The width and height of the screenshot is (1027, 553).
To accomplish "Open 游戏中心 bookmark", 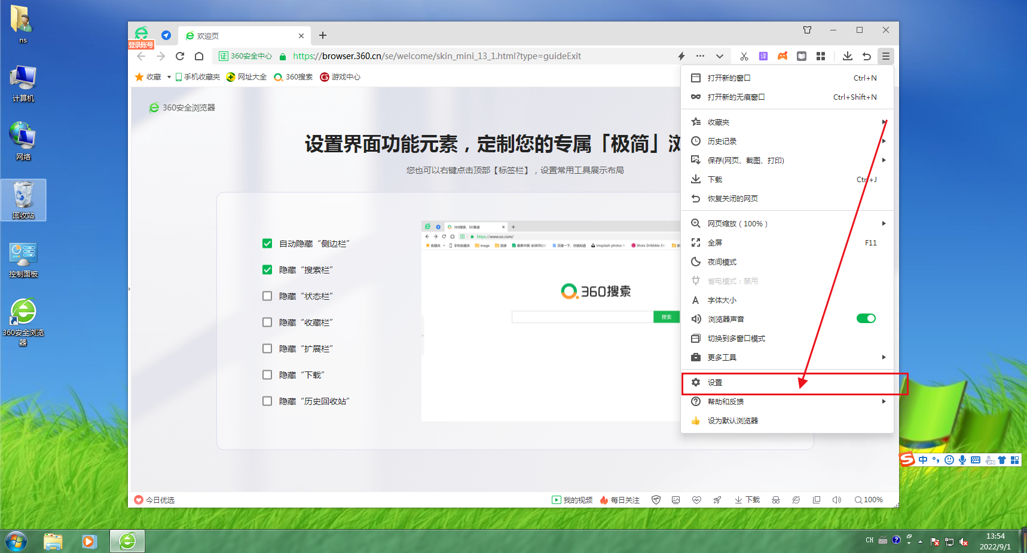I will [340, 77].
